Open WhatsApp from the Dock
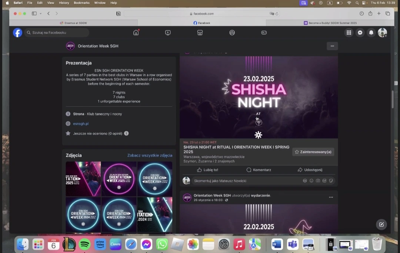Image resolution: width=400 pixels, height=253 pixels. (x=162, y=244)
